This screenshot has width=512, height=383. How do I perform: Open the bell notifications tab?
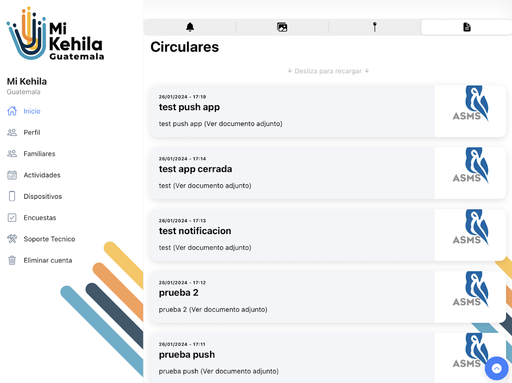point(190,27)
